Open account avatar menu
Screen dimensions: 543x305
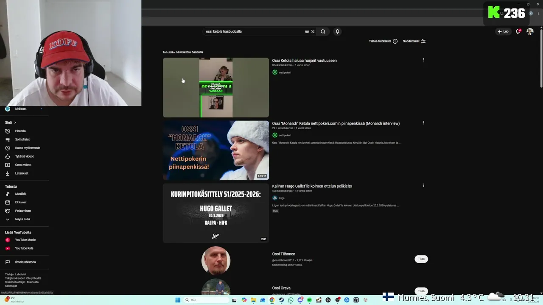pos(530,31)
